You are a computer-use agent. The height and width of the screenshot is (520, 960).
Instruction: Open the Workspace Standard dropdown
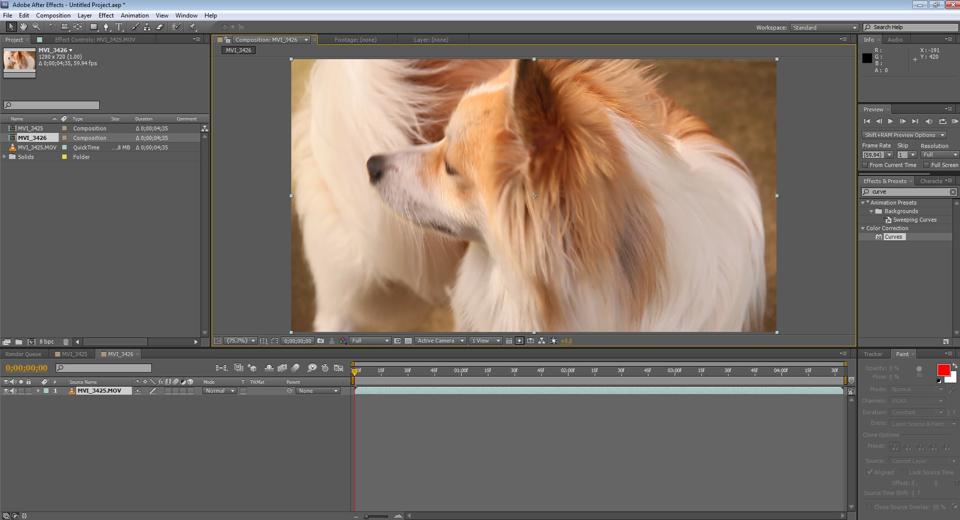tap(824, 28)
